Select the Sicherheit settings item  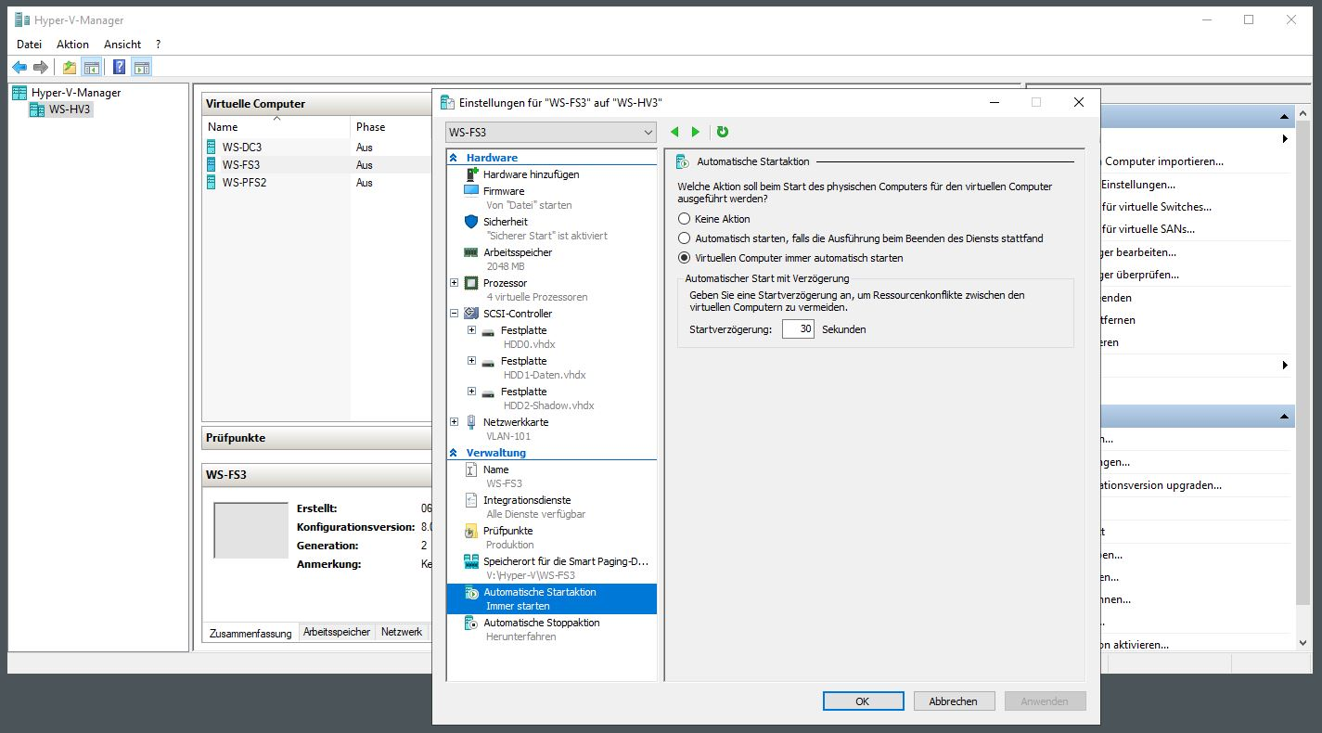[551, 228]
